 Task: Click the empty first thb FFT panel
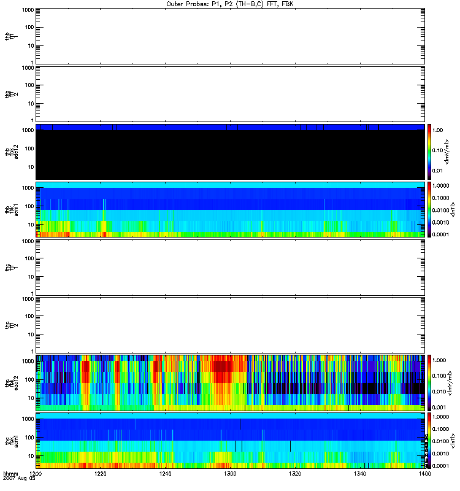(x=230, y=36)
